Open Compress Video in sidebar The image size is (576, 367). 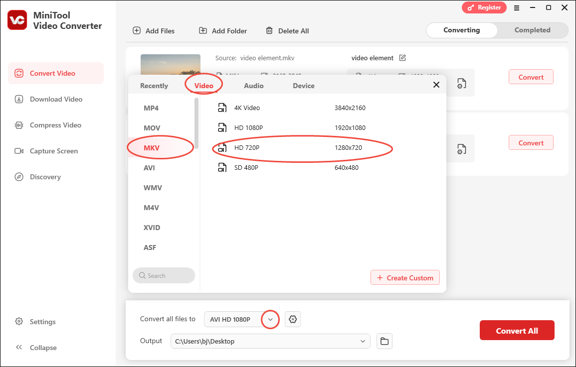[56, 125]
